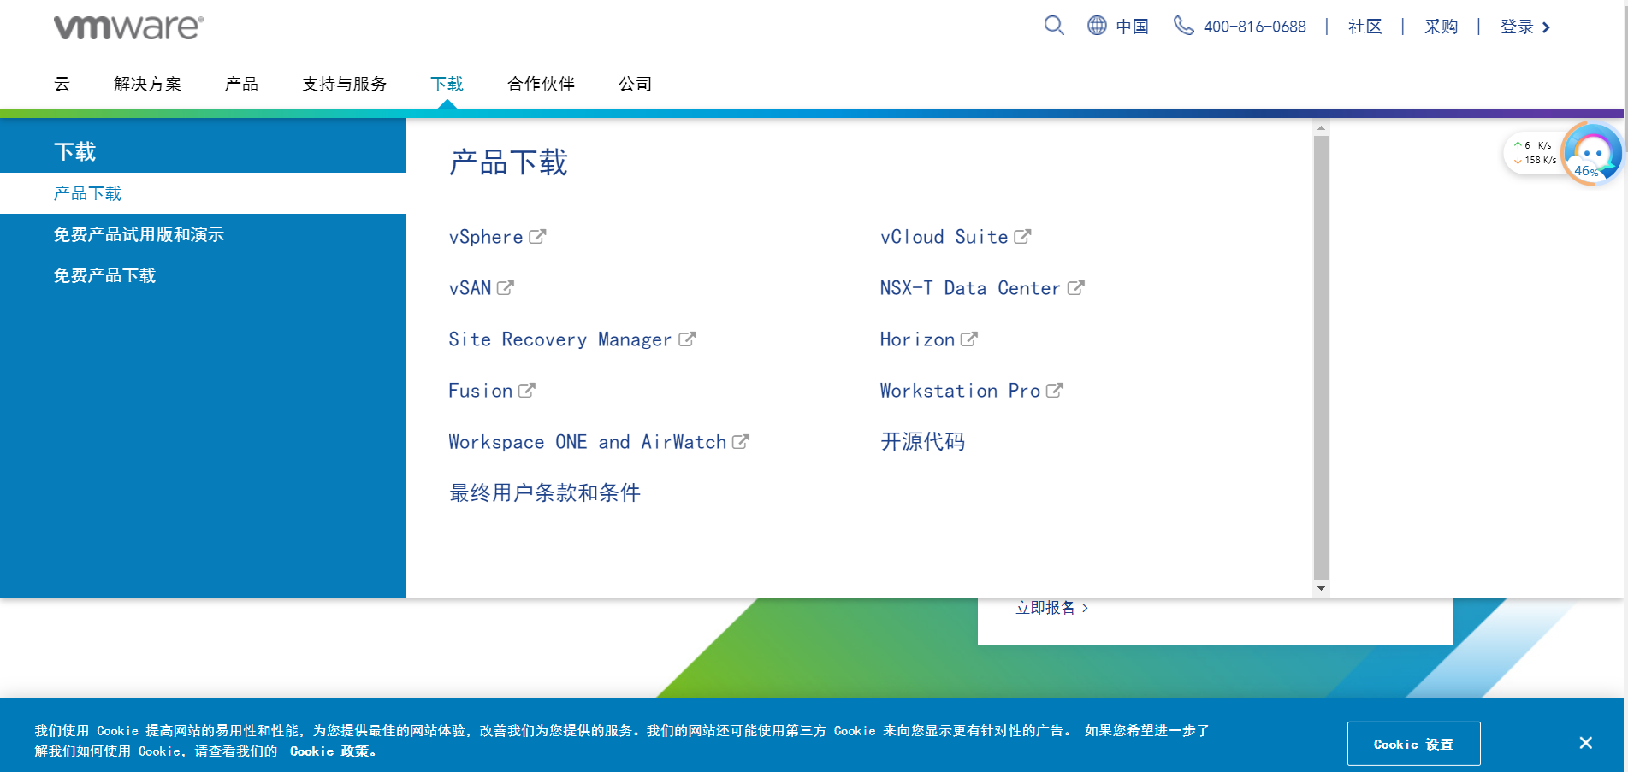Click the scrollbar up arrow in download panel
Image resolution: width=1628 pixels, height=772 pixels.
[x=1322, y=128]
